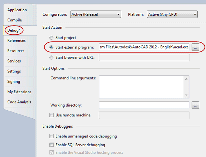Image resolution: width=206 pixels, height=157 pixels.
Task: Click inside Command line arguments box
Action: [142, 87]
